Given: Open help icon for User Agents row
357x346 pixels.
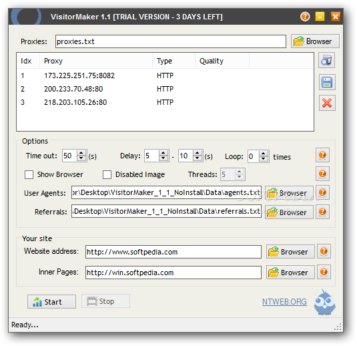Looking at the screenshot, I should 322,192.
